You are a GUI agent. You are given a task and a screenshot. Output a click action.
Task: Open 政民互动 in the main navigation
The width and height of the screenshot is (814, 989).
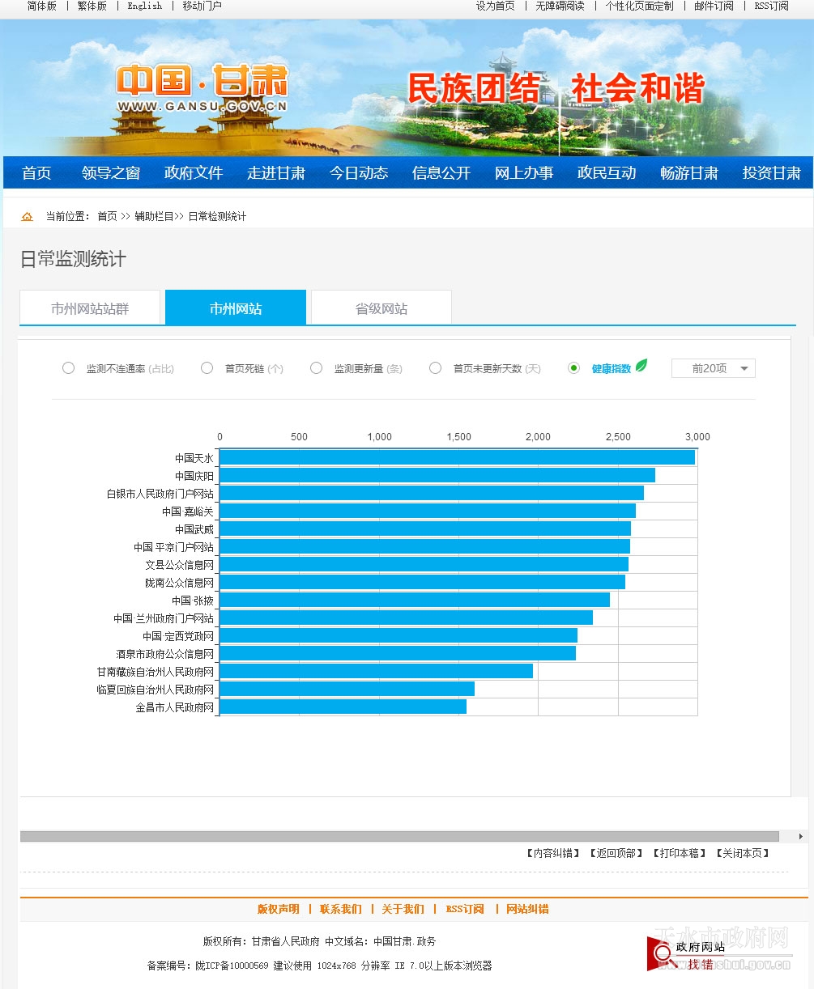tap(607, 173)
